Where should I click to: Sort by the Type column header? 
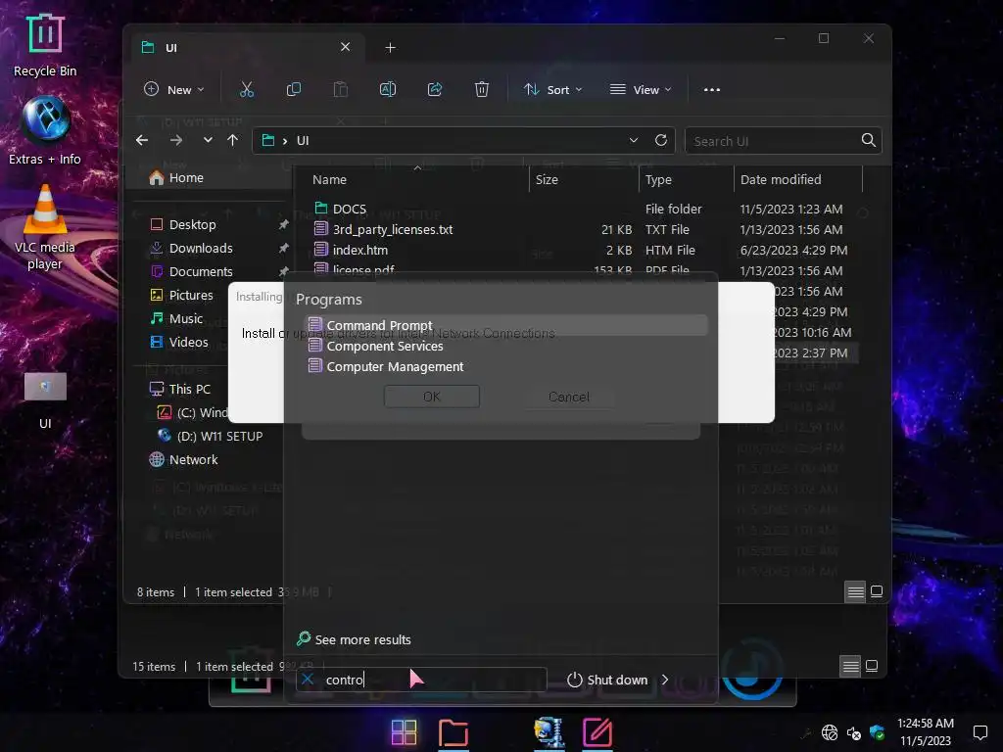click(658, 180)
